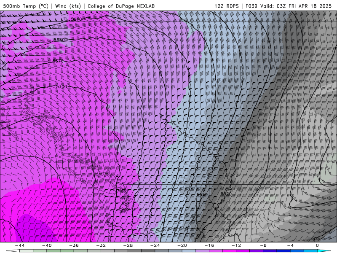Click the "12Z RDPS" model label
Screen dimensions: 337x253
[x=227, y=6]
